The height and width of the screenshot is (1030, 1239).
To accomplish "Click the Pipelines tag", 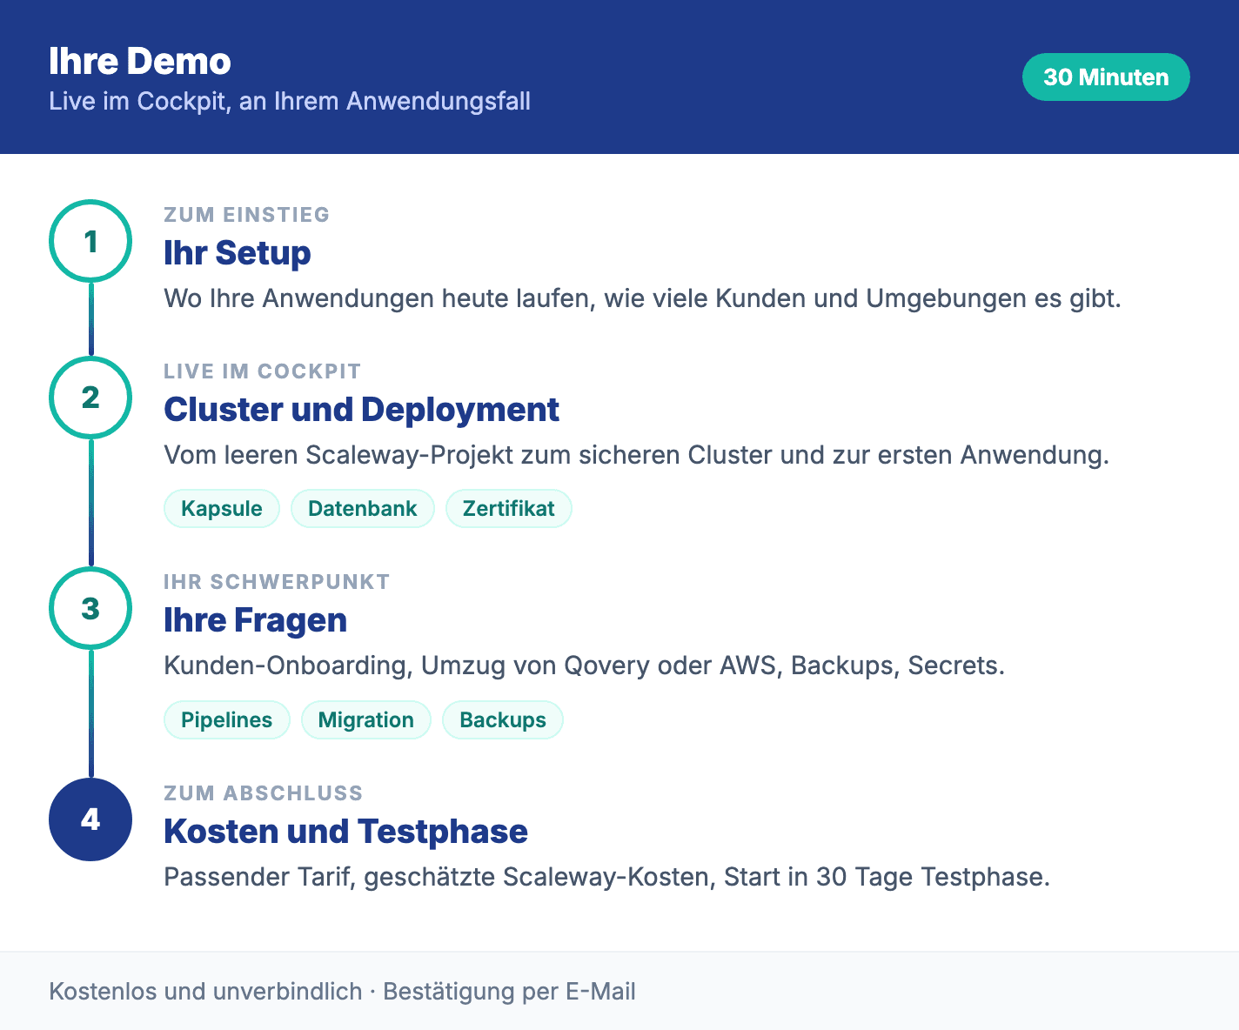I will (x=227, y=720).
